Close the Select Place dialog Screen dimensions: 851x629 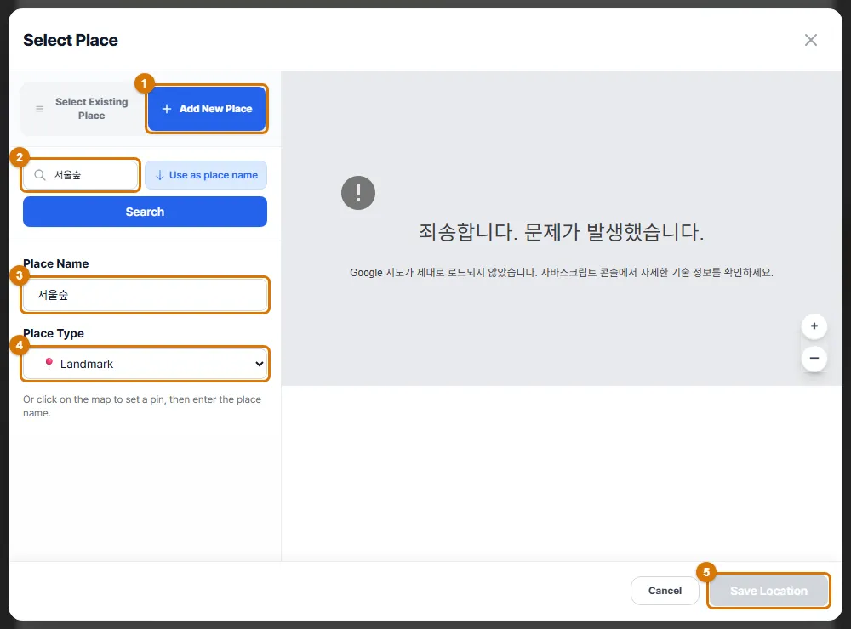coord(810,40)
